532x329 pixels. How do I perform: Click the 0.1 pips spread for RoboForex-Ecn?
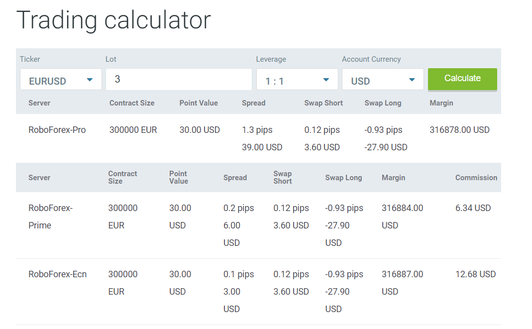point(238,274)
